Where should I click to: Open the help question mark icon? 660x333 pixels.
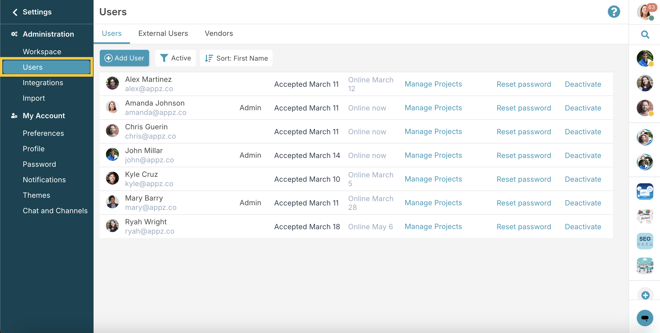(614, 12)
